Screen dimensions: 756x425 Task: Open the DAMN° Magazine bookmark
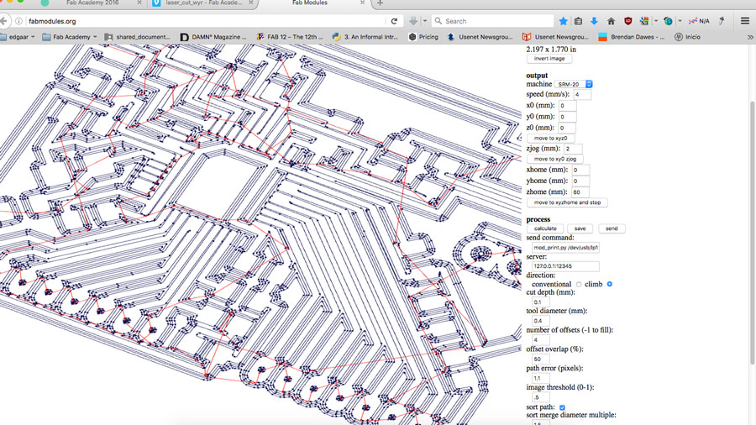pyautogui.click(x=213, y=37)
